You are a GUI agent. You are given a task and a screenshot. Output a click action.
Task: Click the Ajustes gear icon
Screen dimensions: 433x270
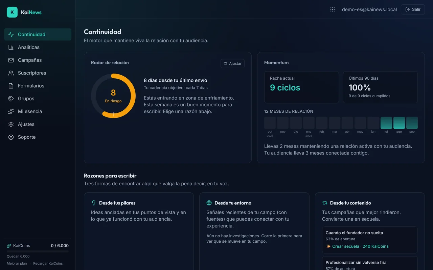[x=11, y=124]
